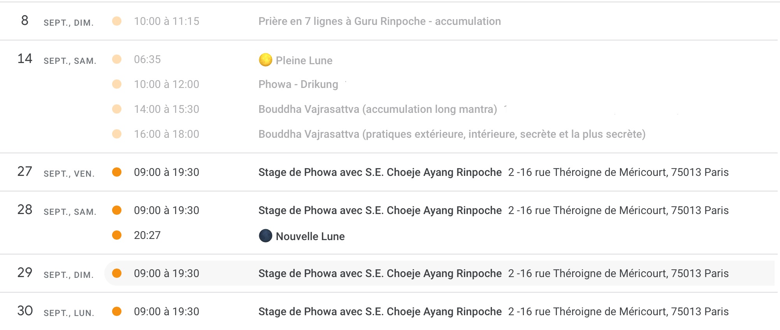Open day view for 28 Sept.
Screen dimensions: 780x330
tap(25, 209)
